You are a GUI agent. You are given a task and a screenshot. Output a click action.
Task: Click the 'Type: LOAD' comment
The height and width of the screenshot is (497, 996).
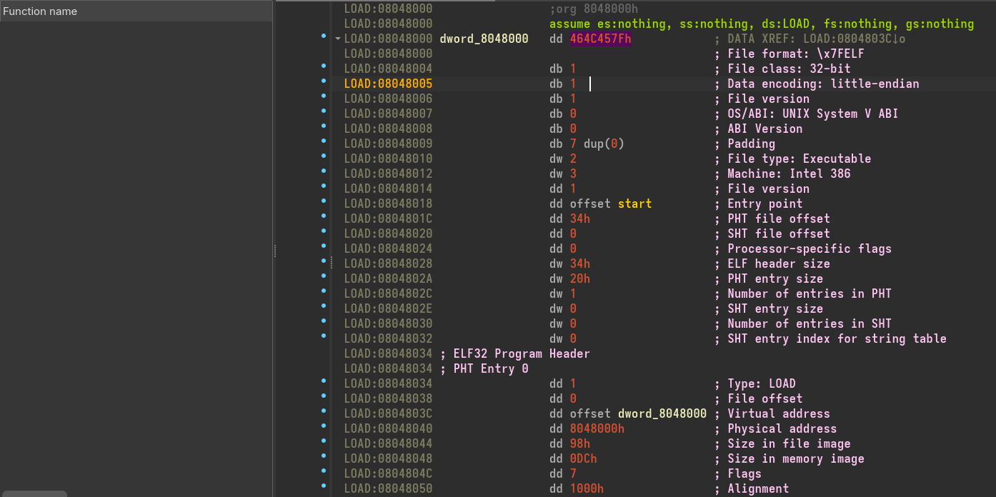(x=762, y=383)
